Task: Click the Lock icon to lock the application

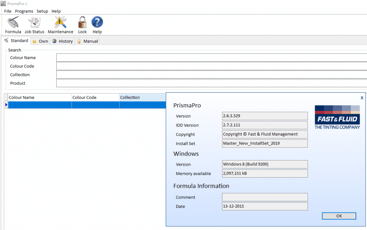Action: pos(82,24)
